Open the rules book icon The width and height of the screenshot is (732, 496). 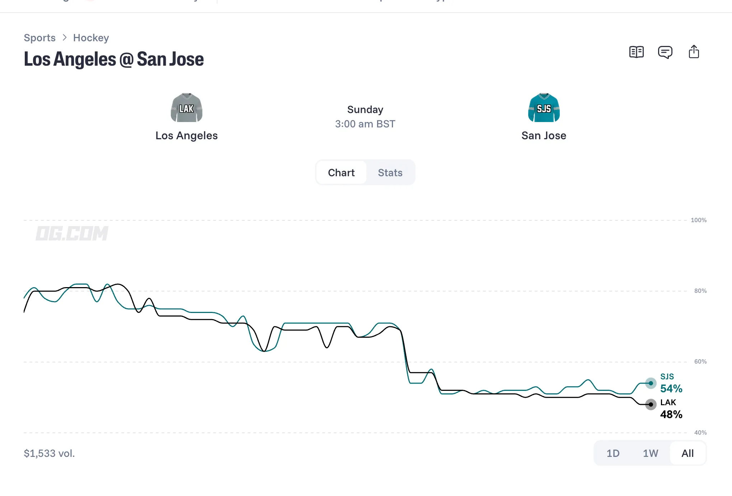click(x=636, y=52)
